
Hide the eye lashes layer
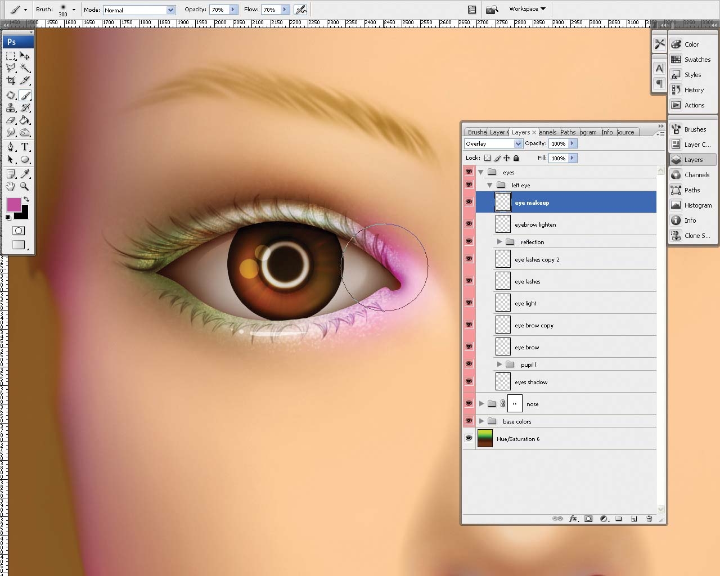coord(469,281)
